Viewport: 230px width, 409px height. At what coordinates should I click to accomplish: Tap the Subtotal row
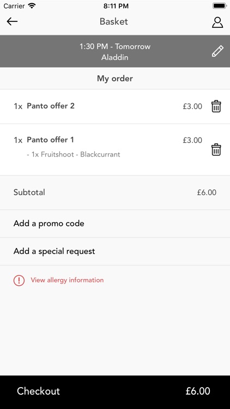(115, 193)
